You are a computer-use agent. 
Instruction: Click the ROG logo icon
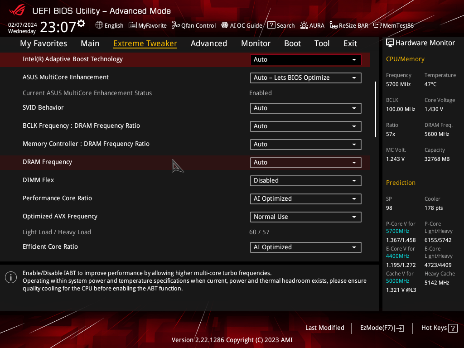tap(17, 11)
